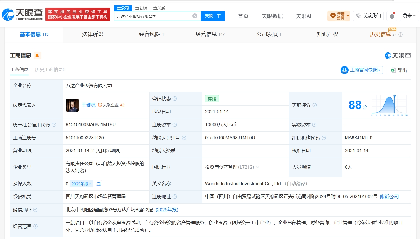This screenshot has width=420, height=239.
Task: Open the 附近公司 link
Action: click(389, 197)
